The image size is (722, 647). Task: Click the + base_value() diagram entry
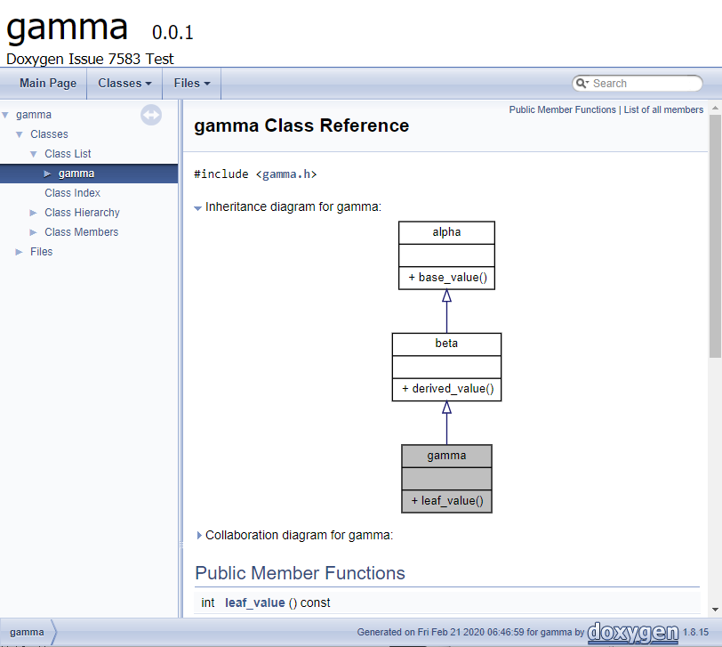click(447, 278)
